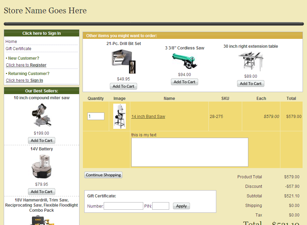Open the 14 inch Band Saw thumbnail

tap(119, 116)
